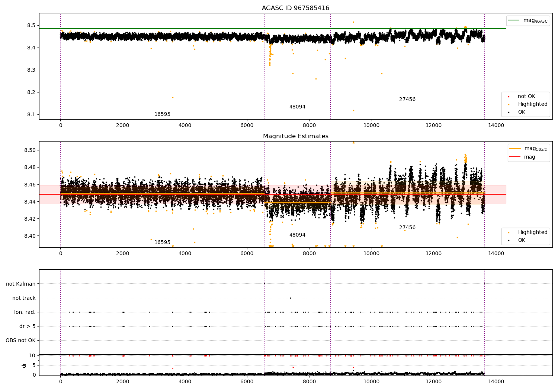Click the 16595 label in the top plot
Image resolution: width=558 pixels, height=390 pixels.
pyautogui.click(x=162, y=114)
